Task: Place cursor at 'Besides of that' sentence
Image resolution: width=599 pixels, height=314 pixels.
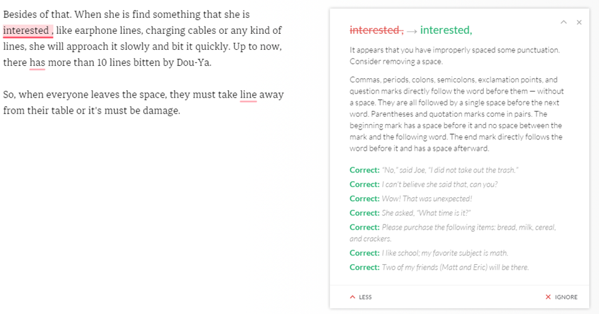Action: (33, 14)
